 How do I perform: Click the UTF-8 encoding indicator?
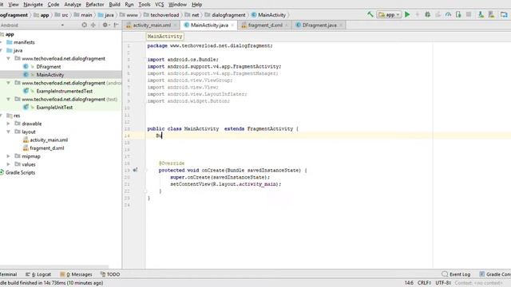(x=443, y=283)
